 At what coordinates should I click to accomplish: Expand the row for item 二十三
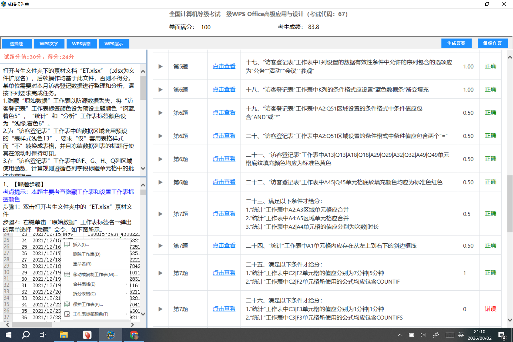160,214
